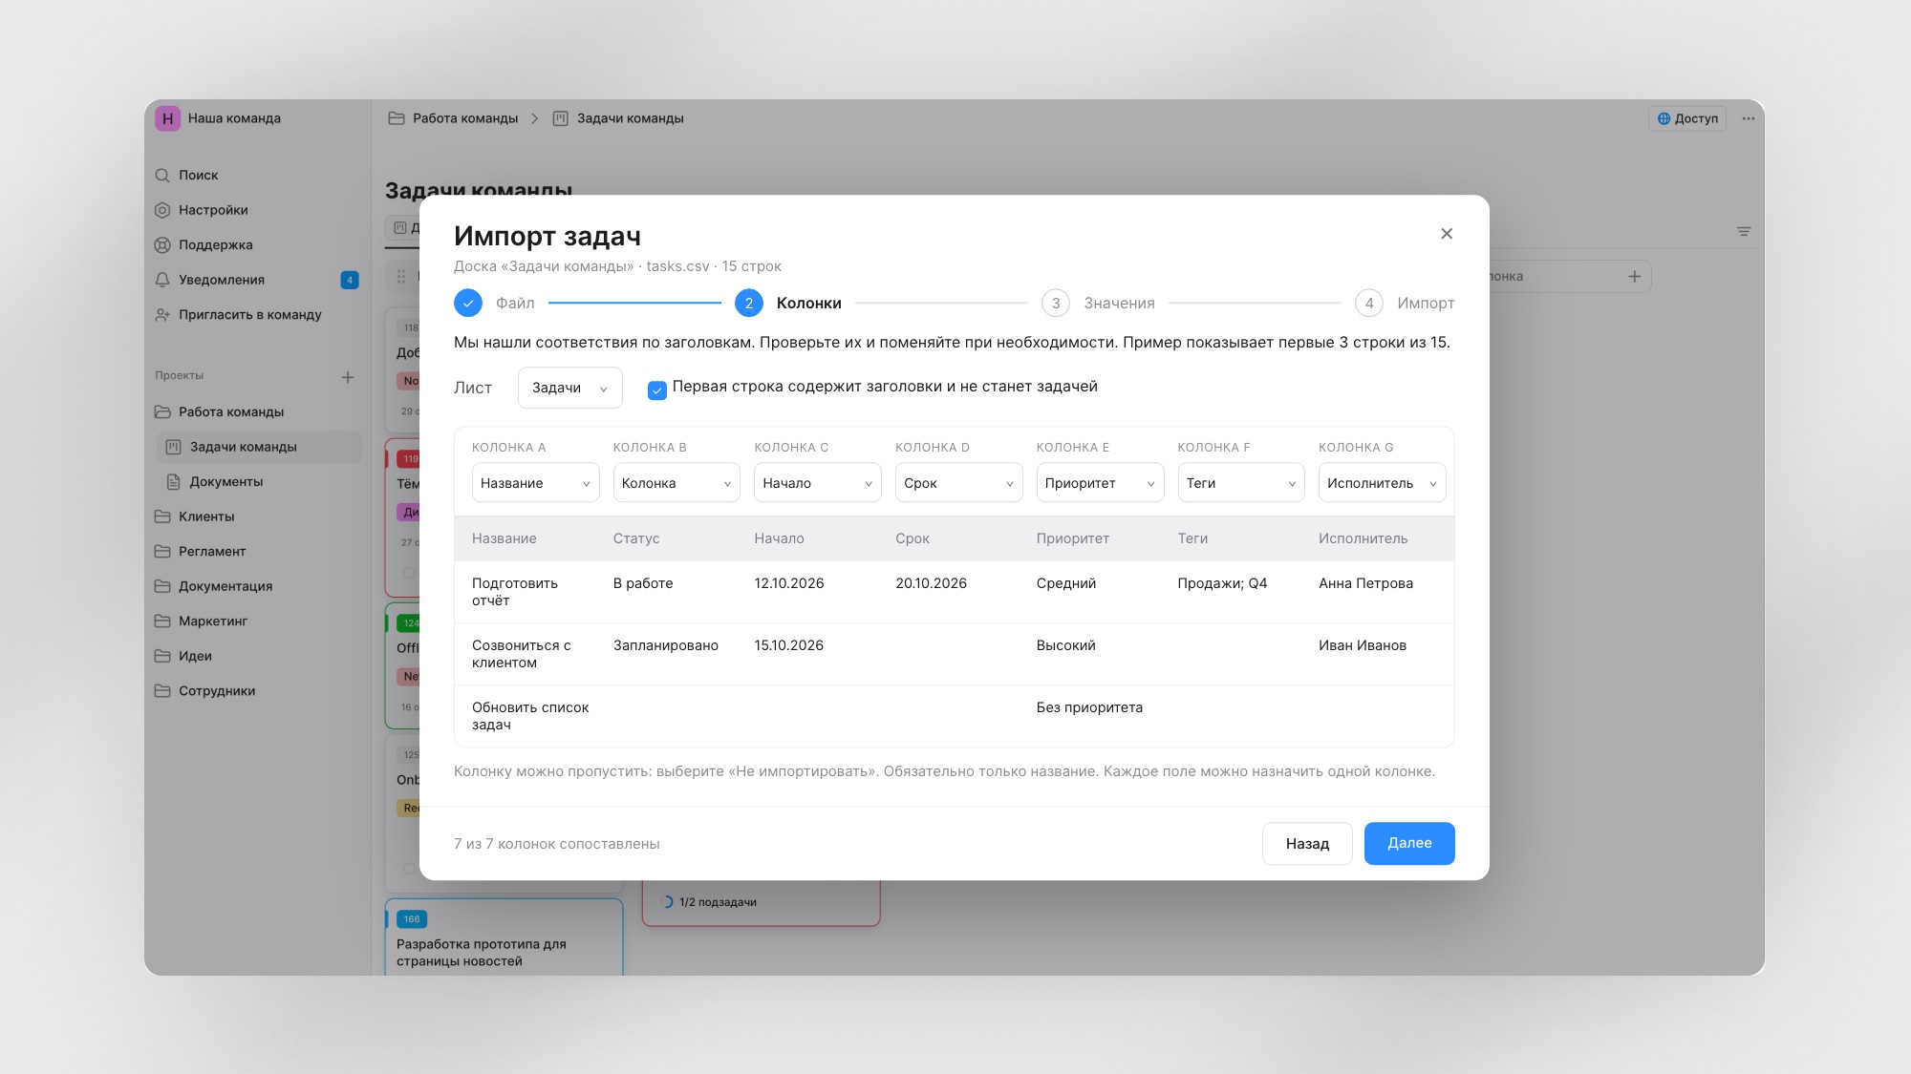The width and height of the screenshot is (1911, 1074).
Task: Select Задачи команды in sidebar tree
Action: [259, 447]
